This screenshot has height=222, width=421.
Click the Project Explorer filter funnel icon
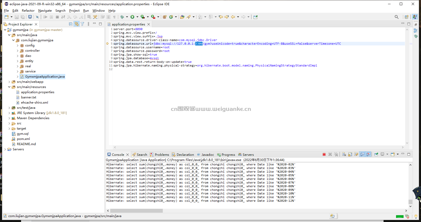82,24
